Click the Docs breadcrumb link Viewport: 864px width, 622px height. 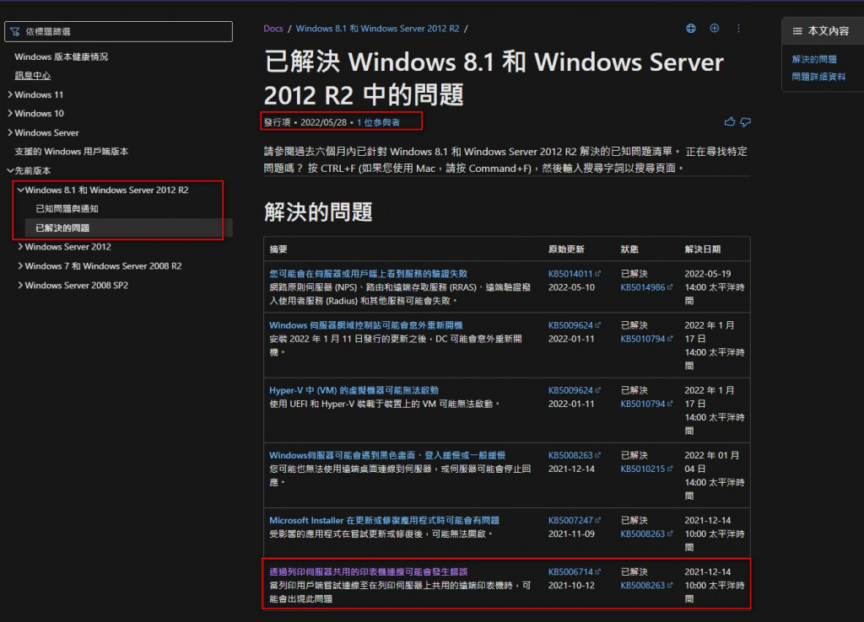click(x=273, y=29)
